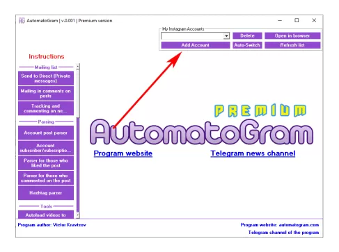This screenshot has height=252, width=339.
Task: Open the Telegram news channel link
Action: 253,153
